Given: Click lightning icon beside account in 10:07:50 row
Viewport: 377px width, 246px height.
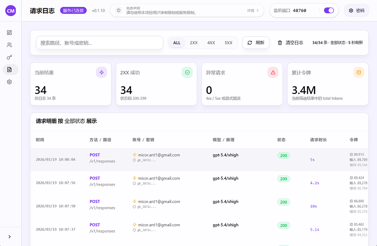Looking at the screenshot, I should coord(135,202).
